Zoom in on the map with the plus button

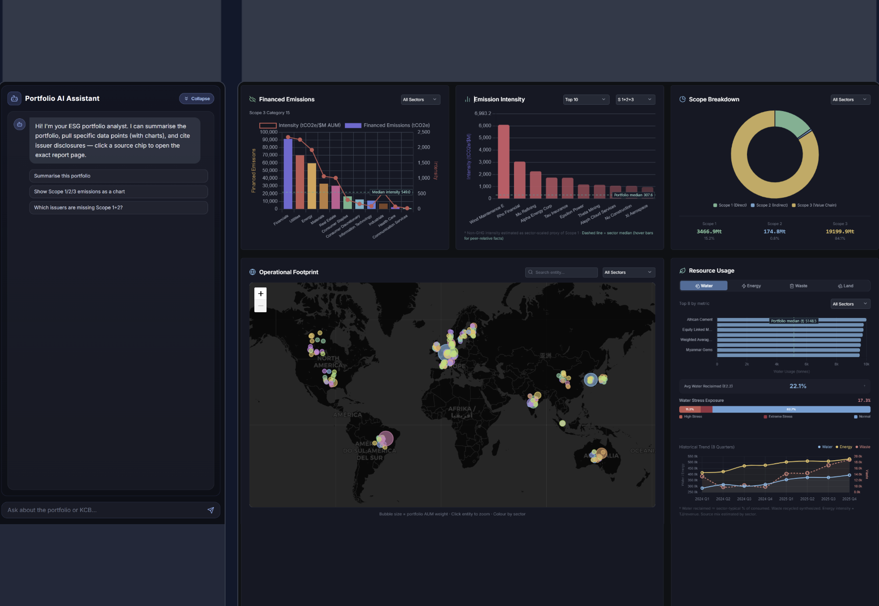coord(261,294)
